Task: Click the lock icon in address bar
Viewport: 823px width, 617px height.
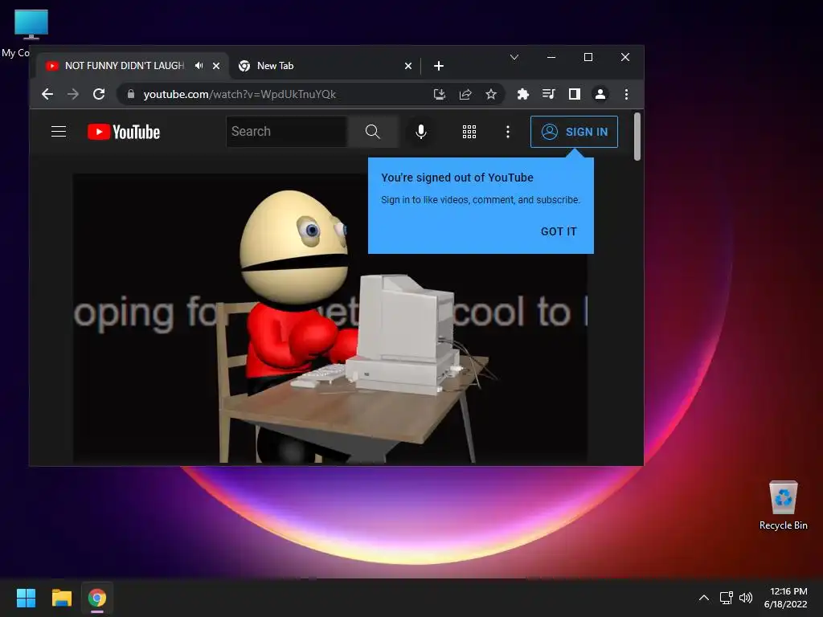Action: [x=131, y=94]
